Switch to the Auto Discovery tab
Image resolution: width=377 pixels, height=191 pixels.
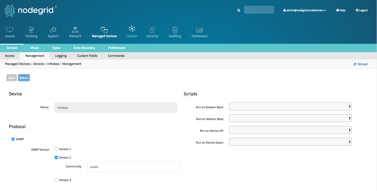(84, 48)
